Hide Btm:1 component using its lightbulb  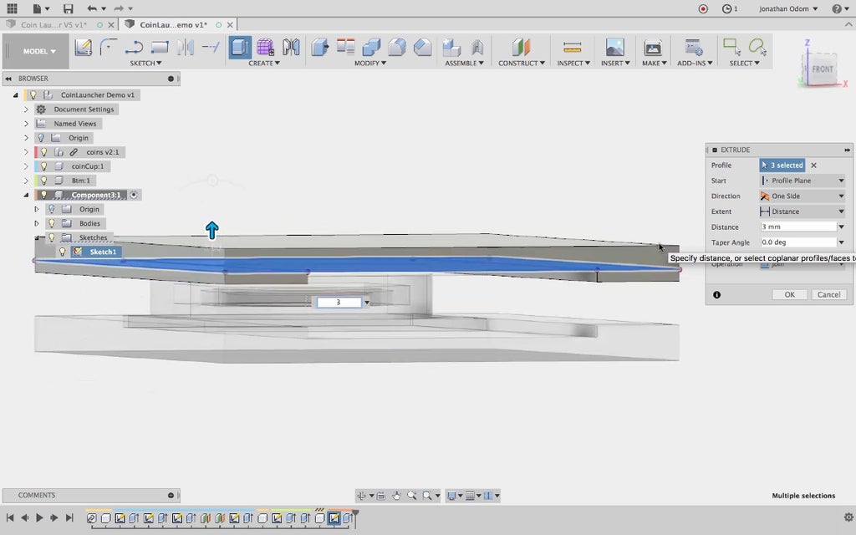pos(43,181)
